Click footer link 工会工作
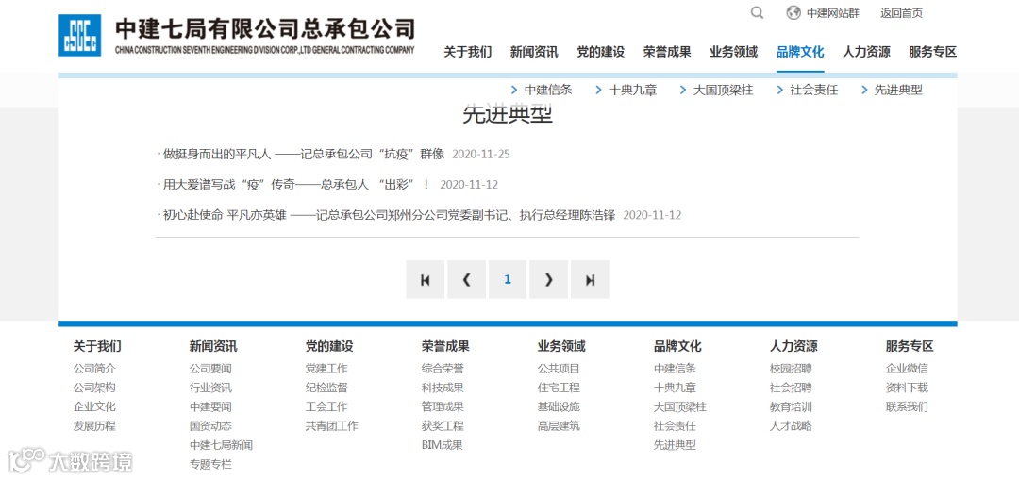Viewport: 1019px width, 480px height. coord(326,406)
